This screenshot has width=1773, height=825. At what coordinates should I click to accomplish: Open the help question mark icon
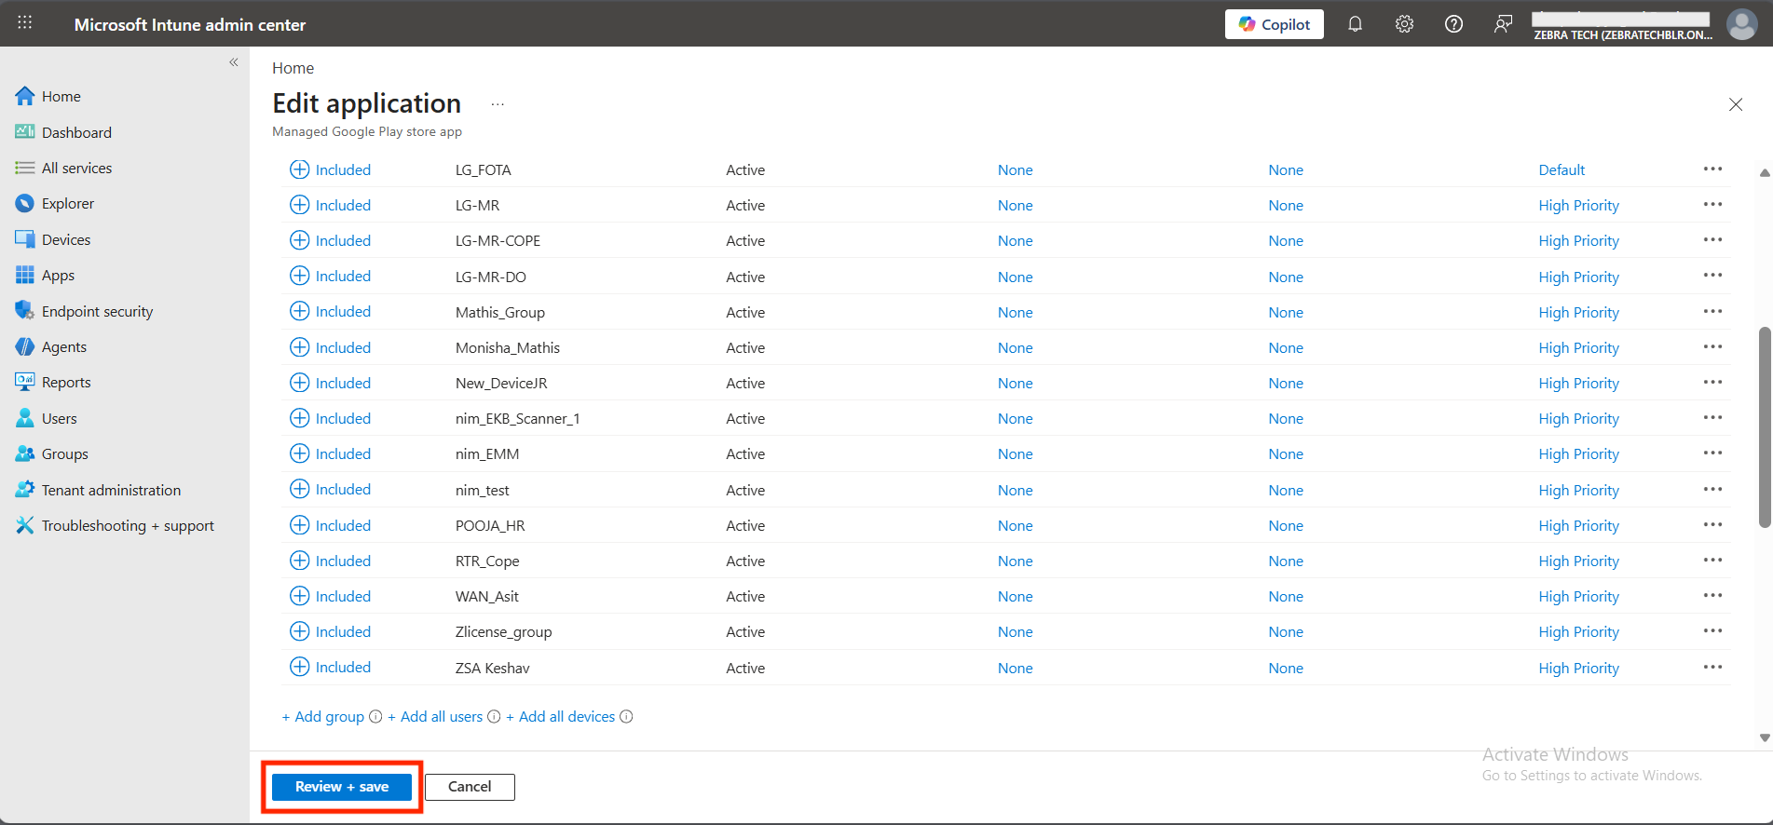coord(1453,24)
